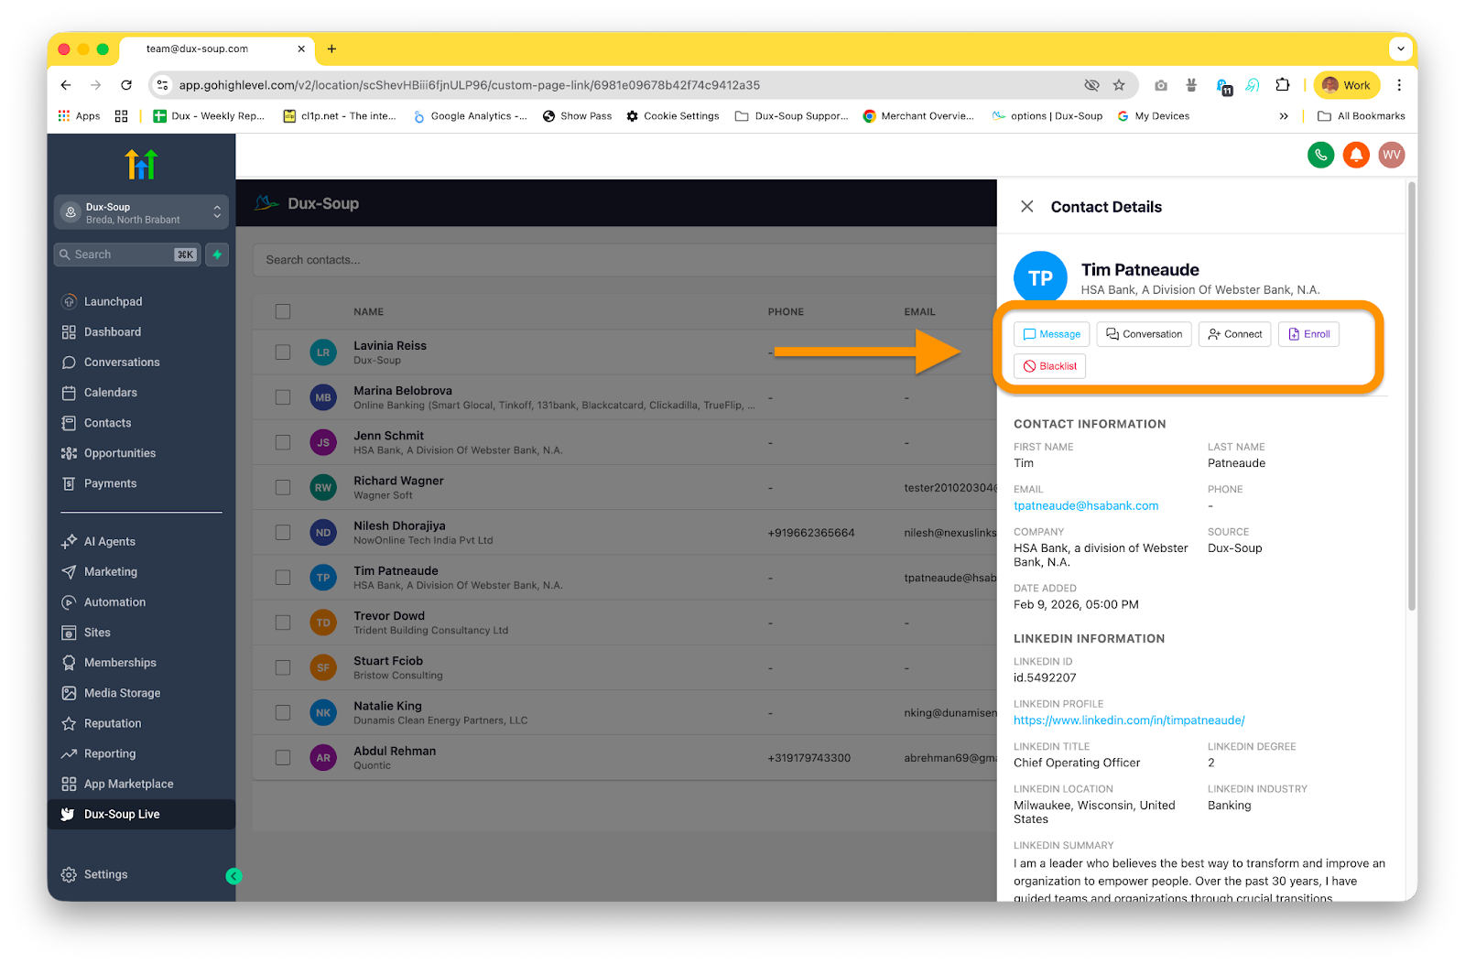
Task: Go to Dashboard
Action: [x=113, y=331]
